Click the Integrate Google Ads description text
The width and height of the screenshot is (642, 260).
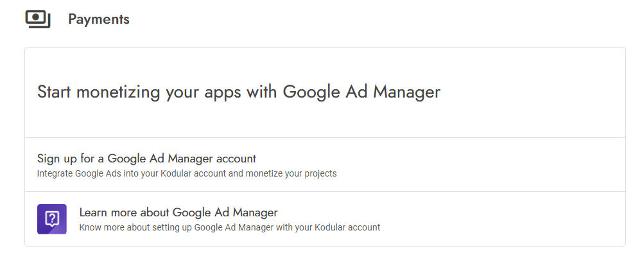187,173
